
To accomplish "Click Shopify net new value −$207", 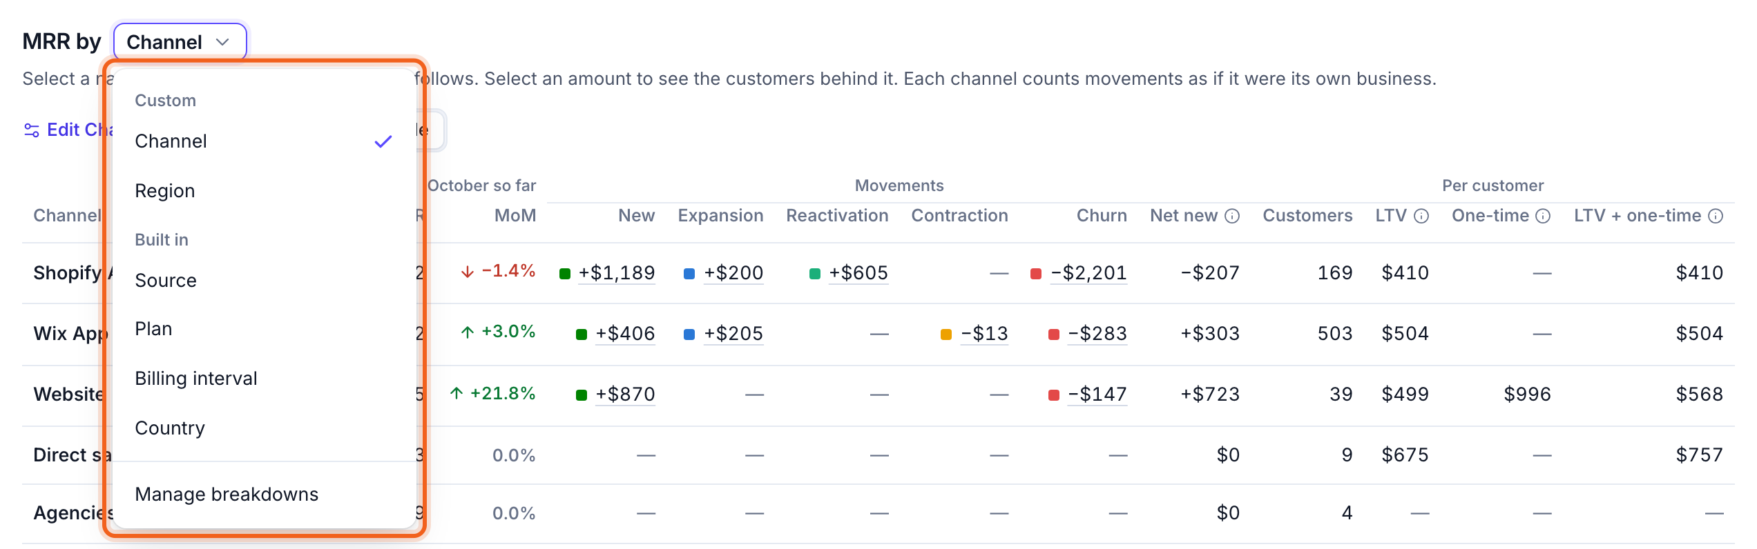I will [x=1210, y=273].
